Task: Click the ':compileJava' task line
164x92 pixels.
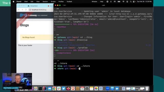Action: pos(62,53)
